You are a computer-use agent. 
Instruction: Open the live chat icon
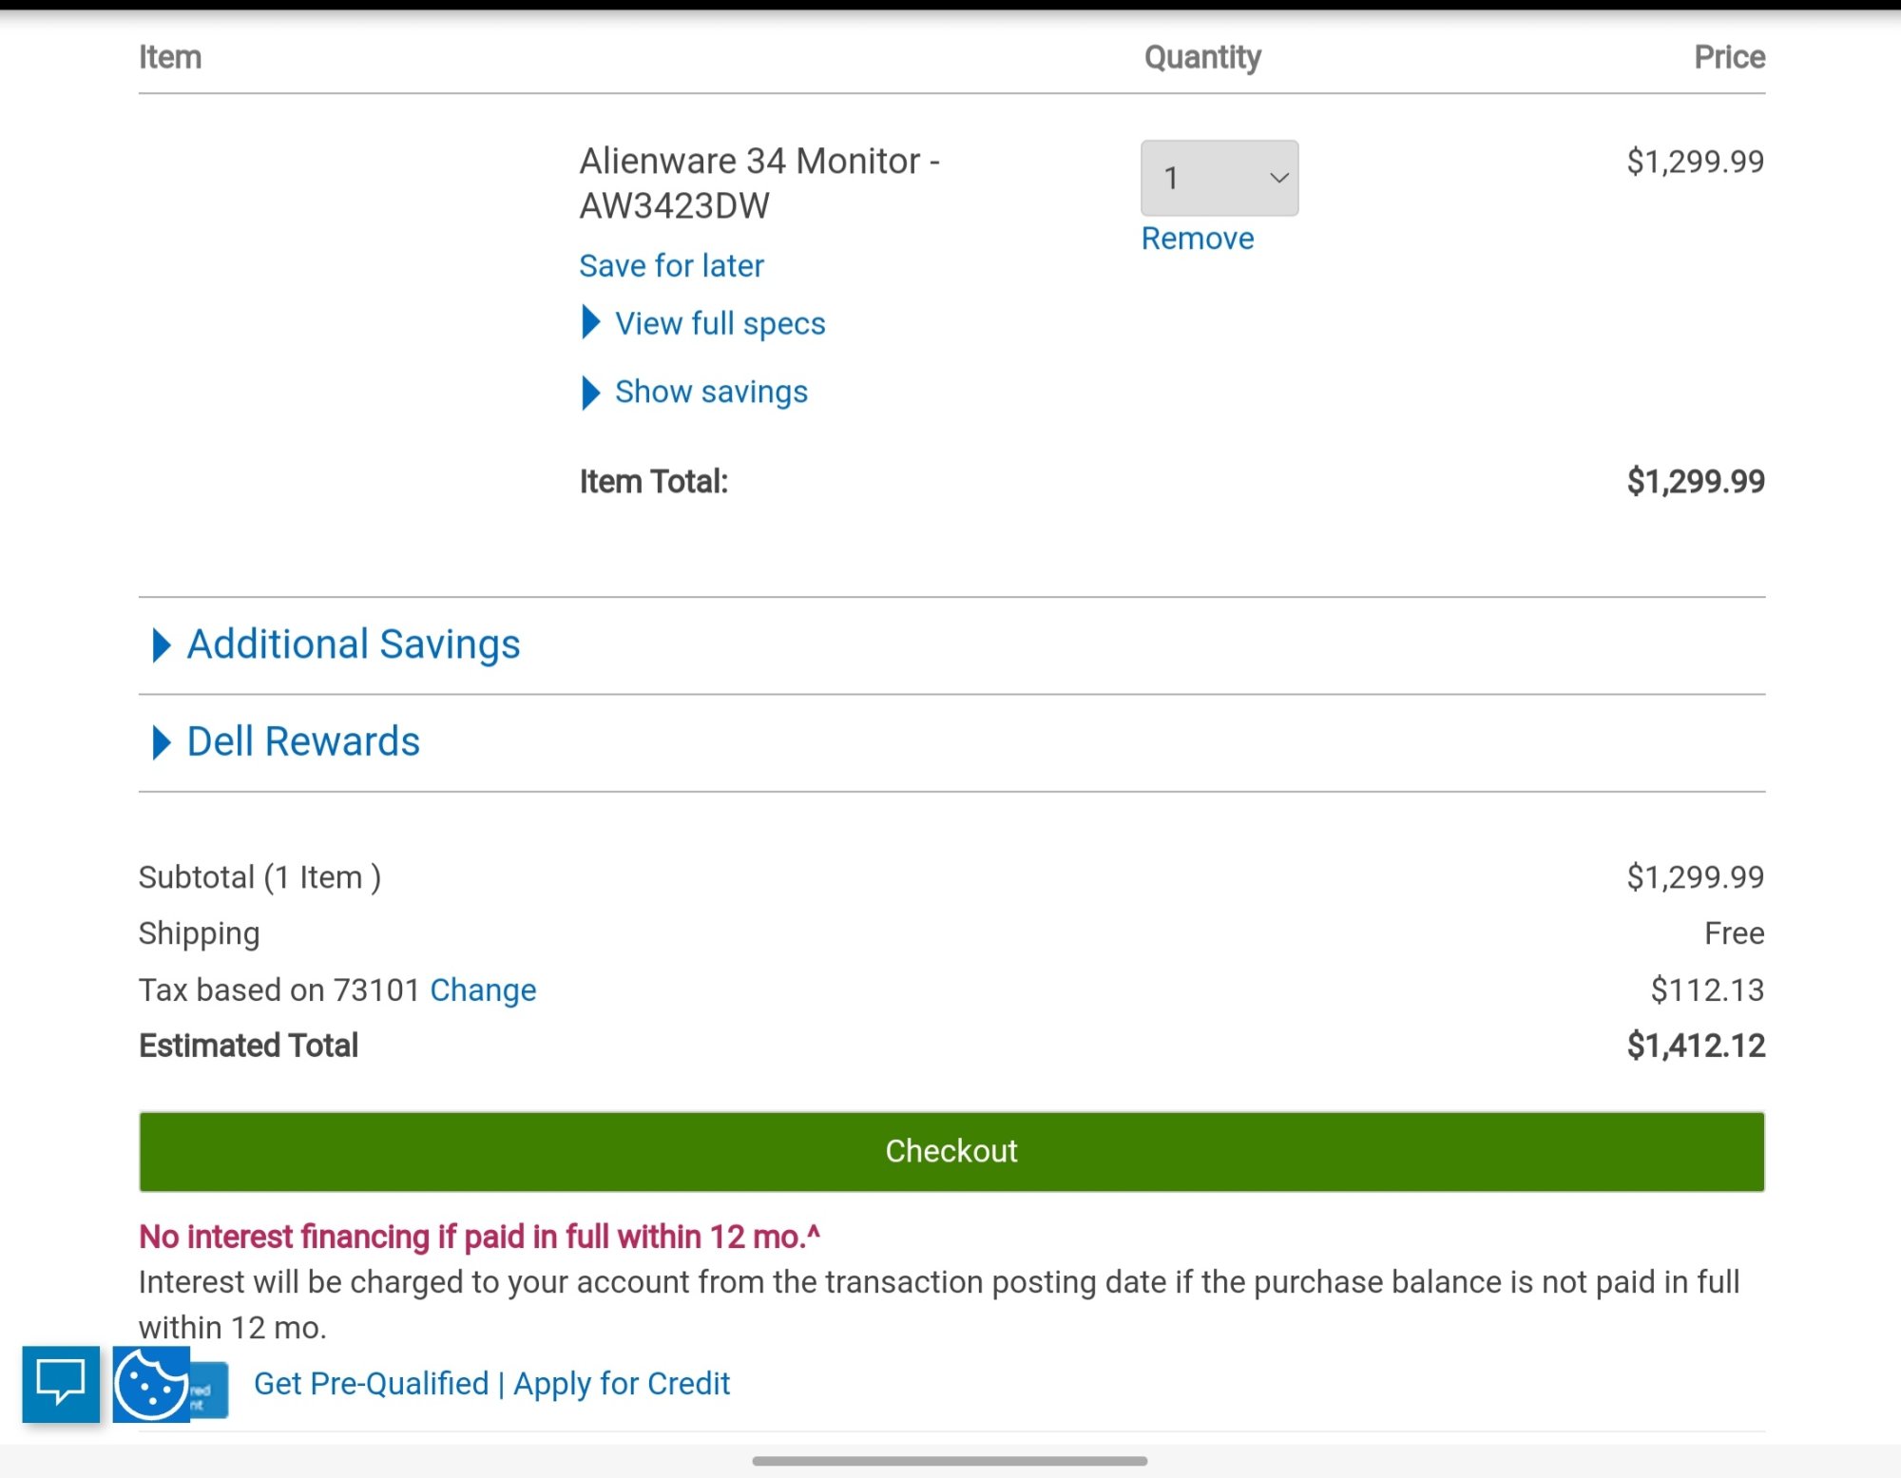tap(61, 1384)
